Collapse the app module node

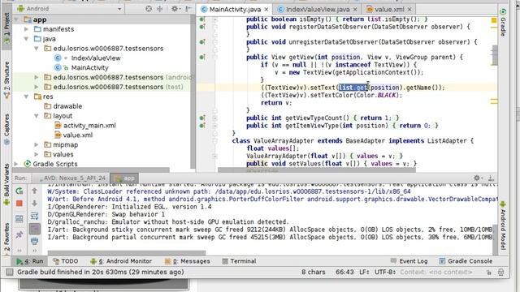16,19
